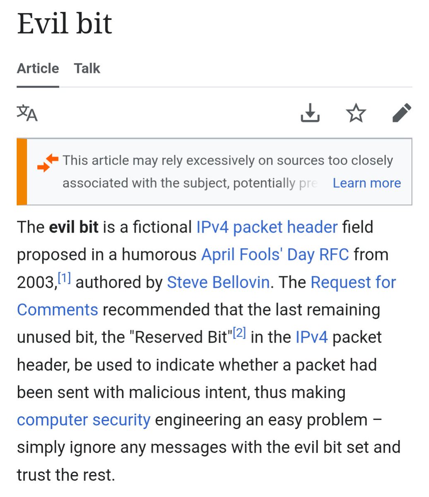429x497 pixels.
Task: Click the orange arrows notice icon
Action: pos(48,162)
